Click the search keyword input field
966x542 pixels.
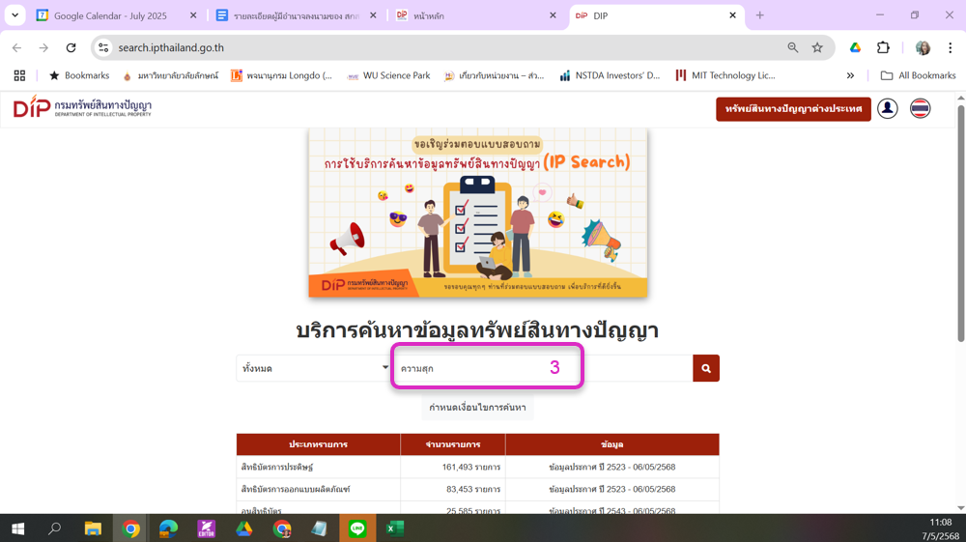click(x=542, y=368)
